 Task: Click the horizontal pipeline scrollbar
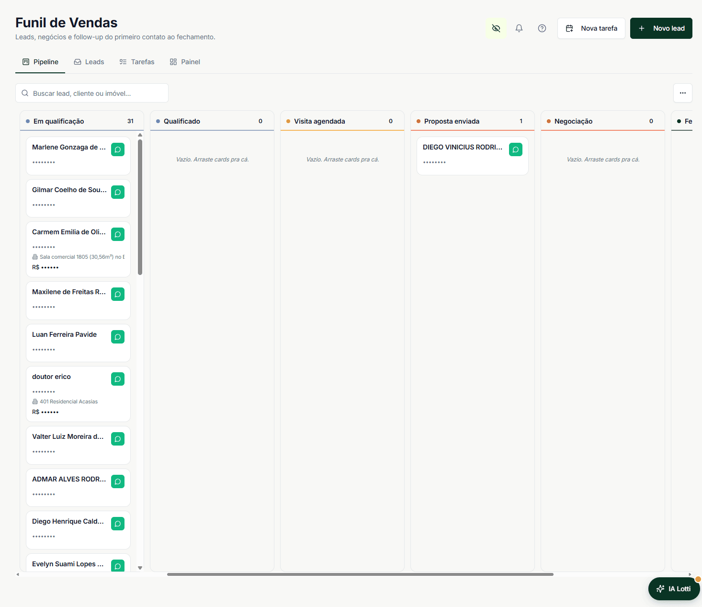pos(360,574)
